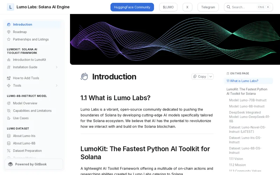Screen dimensions: 280x175
Task: Click the Powered by GitBook link
Action: (34, 164)
